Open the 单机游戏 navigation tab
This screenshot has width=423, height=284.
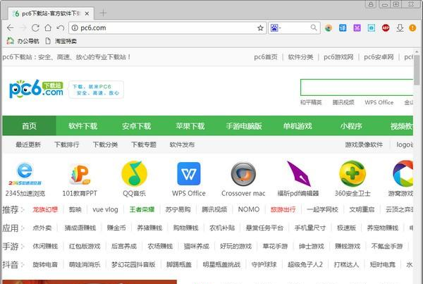pos(298,125)
